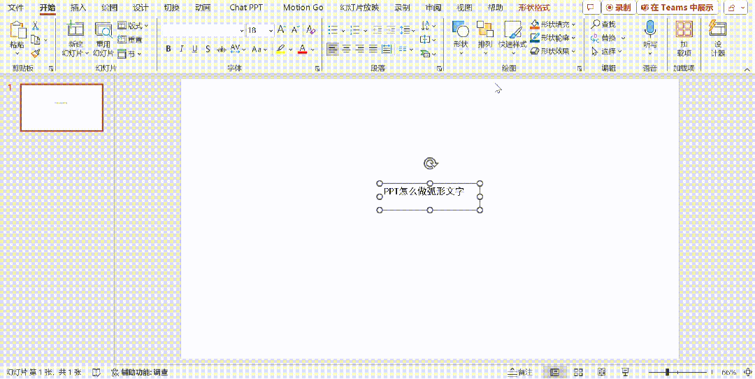Open Add-ins (加载项) icon

coord(684,29)
